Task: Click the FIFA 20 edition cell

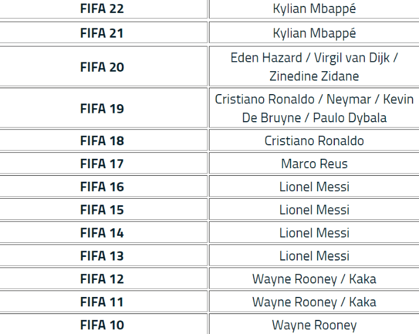Action: pyautogui.click(x=102, y=67)
